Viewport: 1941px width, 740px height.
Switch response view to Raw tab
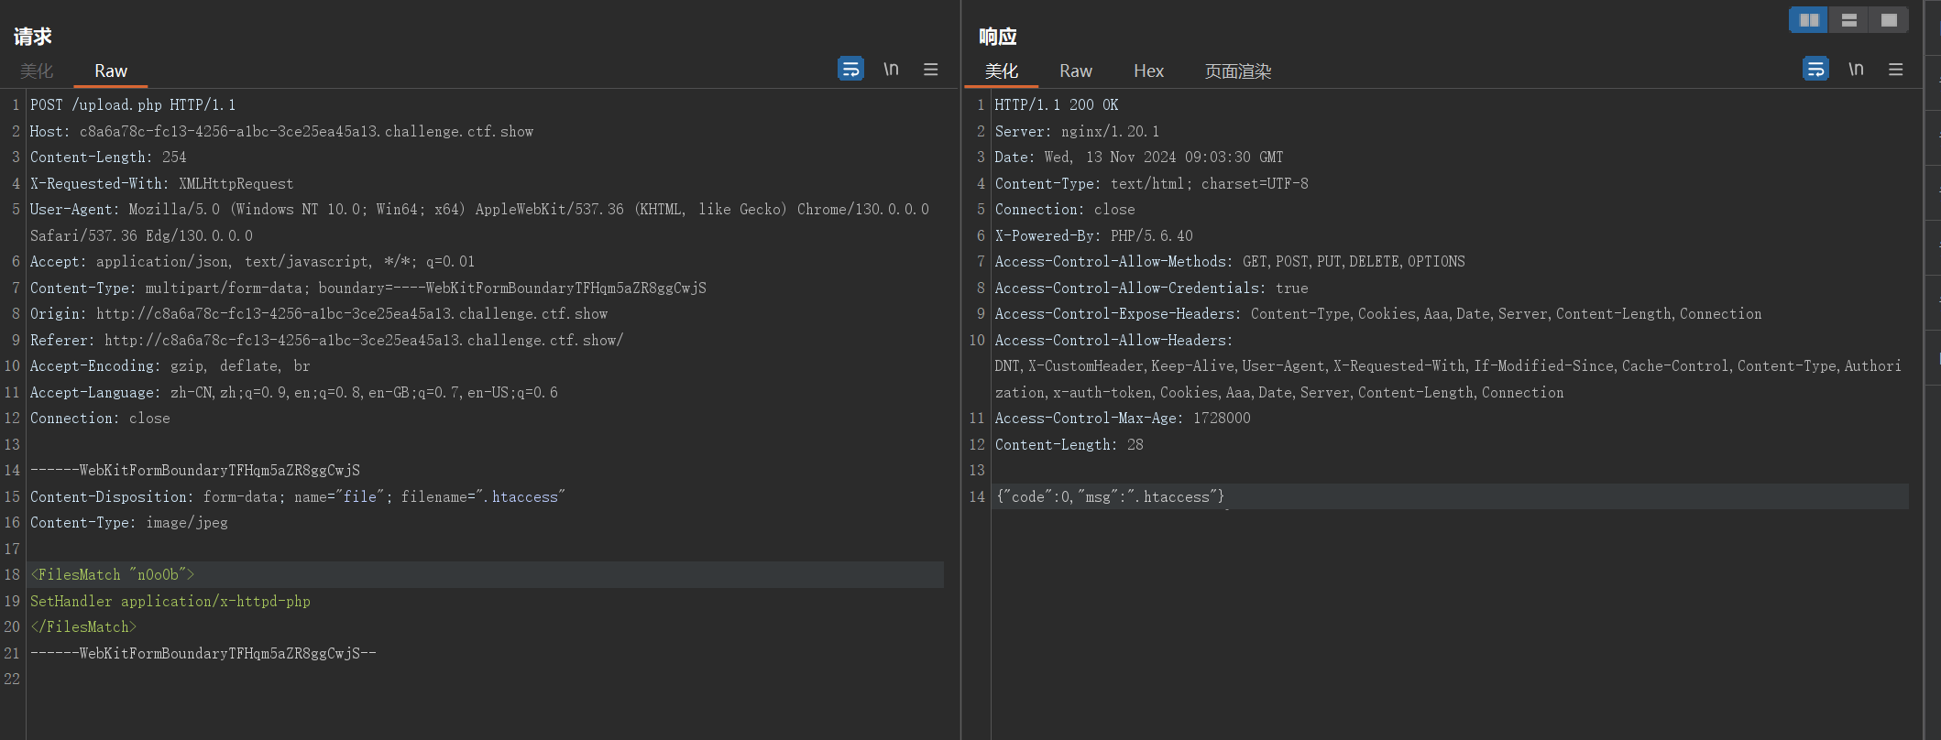click(x=1076, y=71)
